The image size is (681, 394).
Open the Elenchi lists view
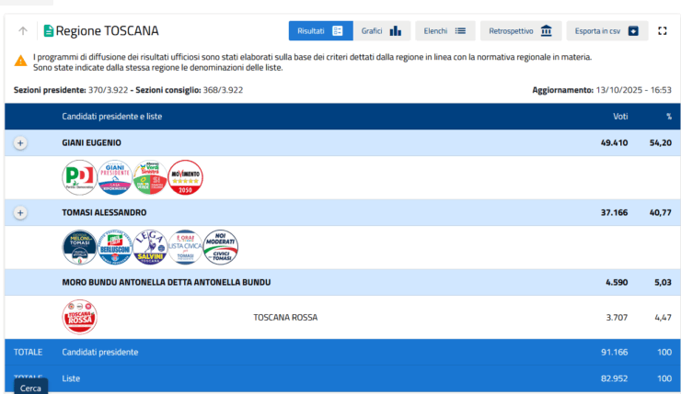444,31
